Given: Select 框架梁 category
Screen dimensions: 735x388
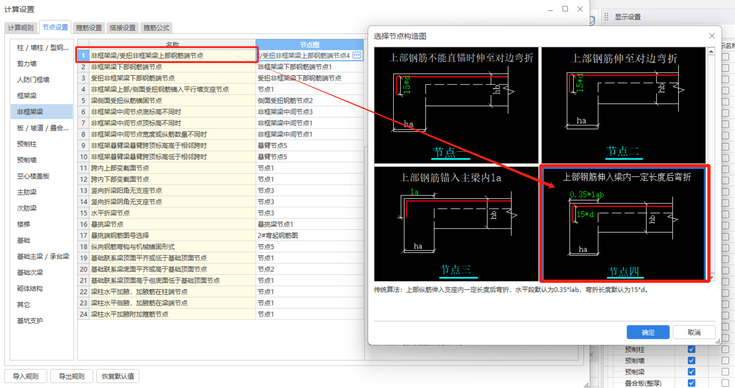Looking at the screenshot, I should point(42,96).
